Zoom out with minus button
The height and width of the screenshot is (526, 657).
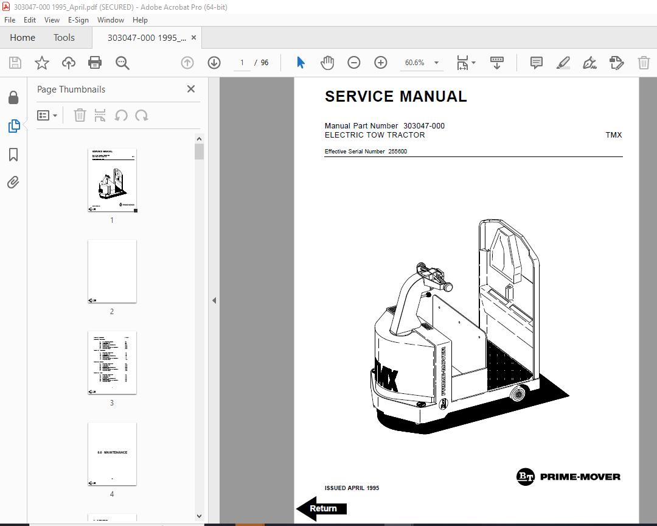[354, 63]
